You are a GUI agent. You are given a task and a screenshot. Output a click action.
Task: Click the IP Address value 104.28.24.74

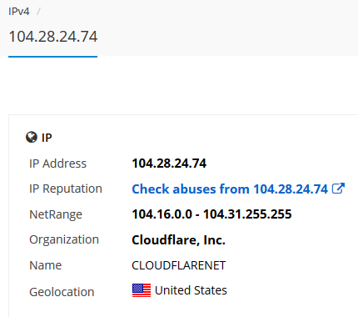click(x=169, y=164)
